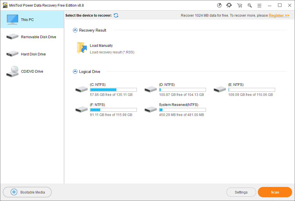Click '57.86 GB free of 135.11 GB'

pos(111,95)
